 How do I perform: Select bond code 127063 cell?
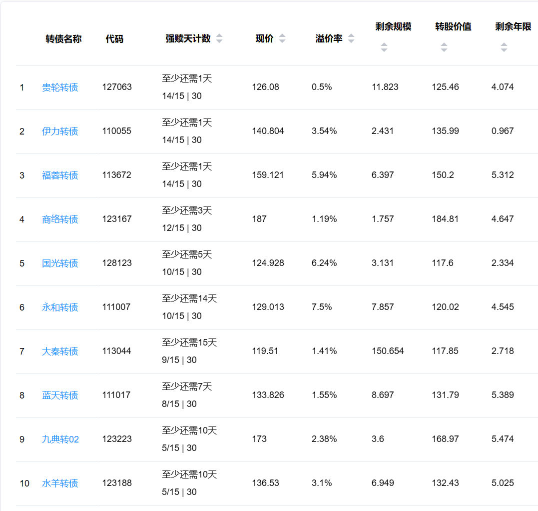coord(117,87)
